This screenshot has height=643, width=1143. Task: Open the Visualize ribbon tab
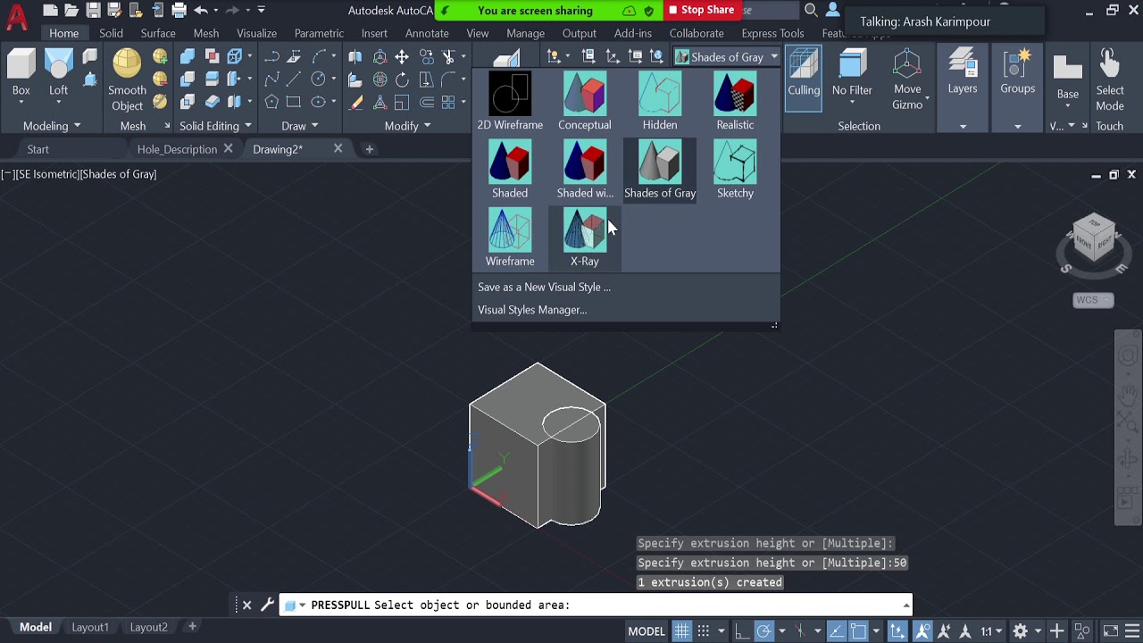(x=256, y=33)
